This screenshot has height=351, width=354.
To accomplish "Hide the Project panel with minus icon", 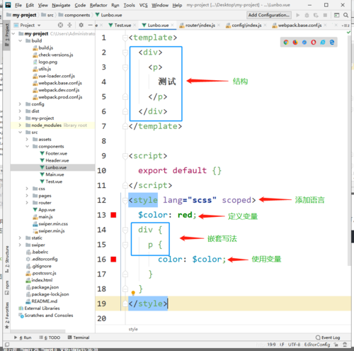I will [x=90, y=25].
